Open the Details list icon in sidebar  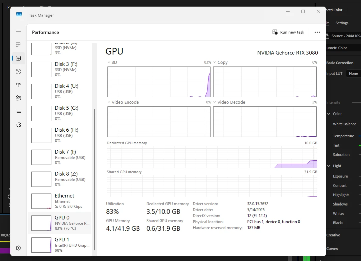tap(18, 111)
